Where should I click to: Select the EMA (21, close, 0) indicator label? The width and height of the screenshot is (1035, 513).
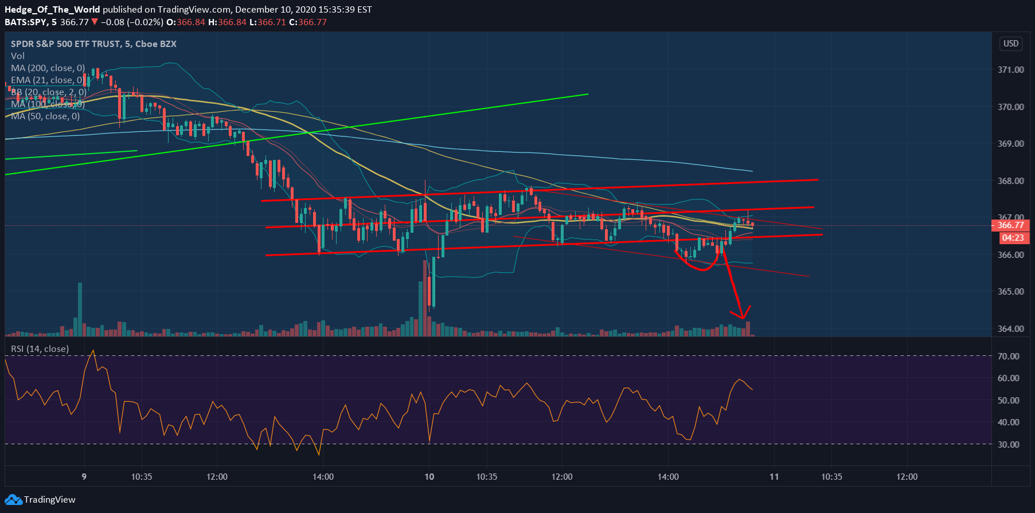point(48,80)
